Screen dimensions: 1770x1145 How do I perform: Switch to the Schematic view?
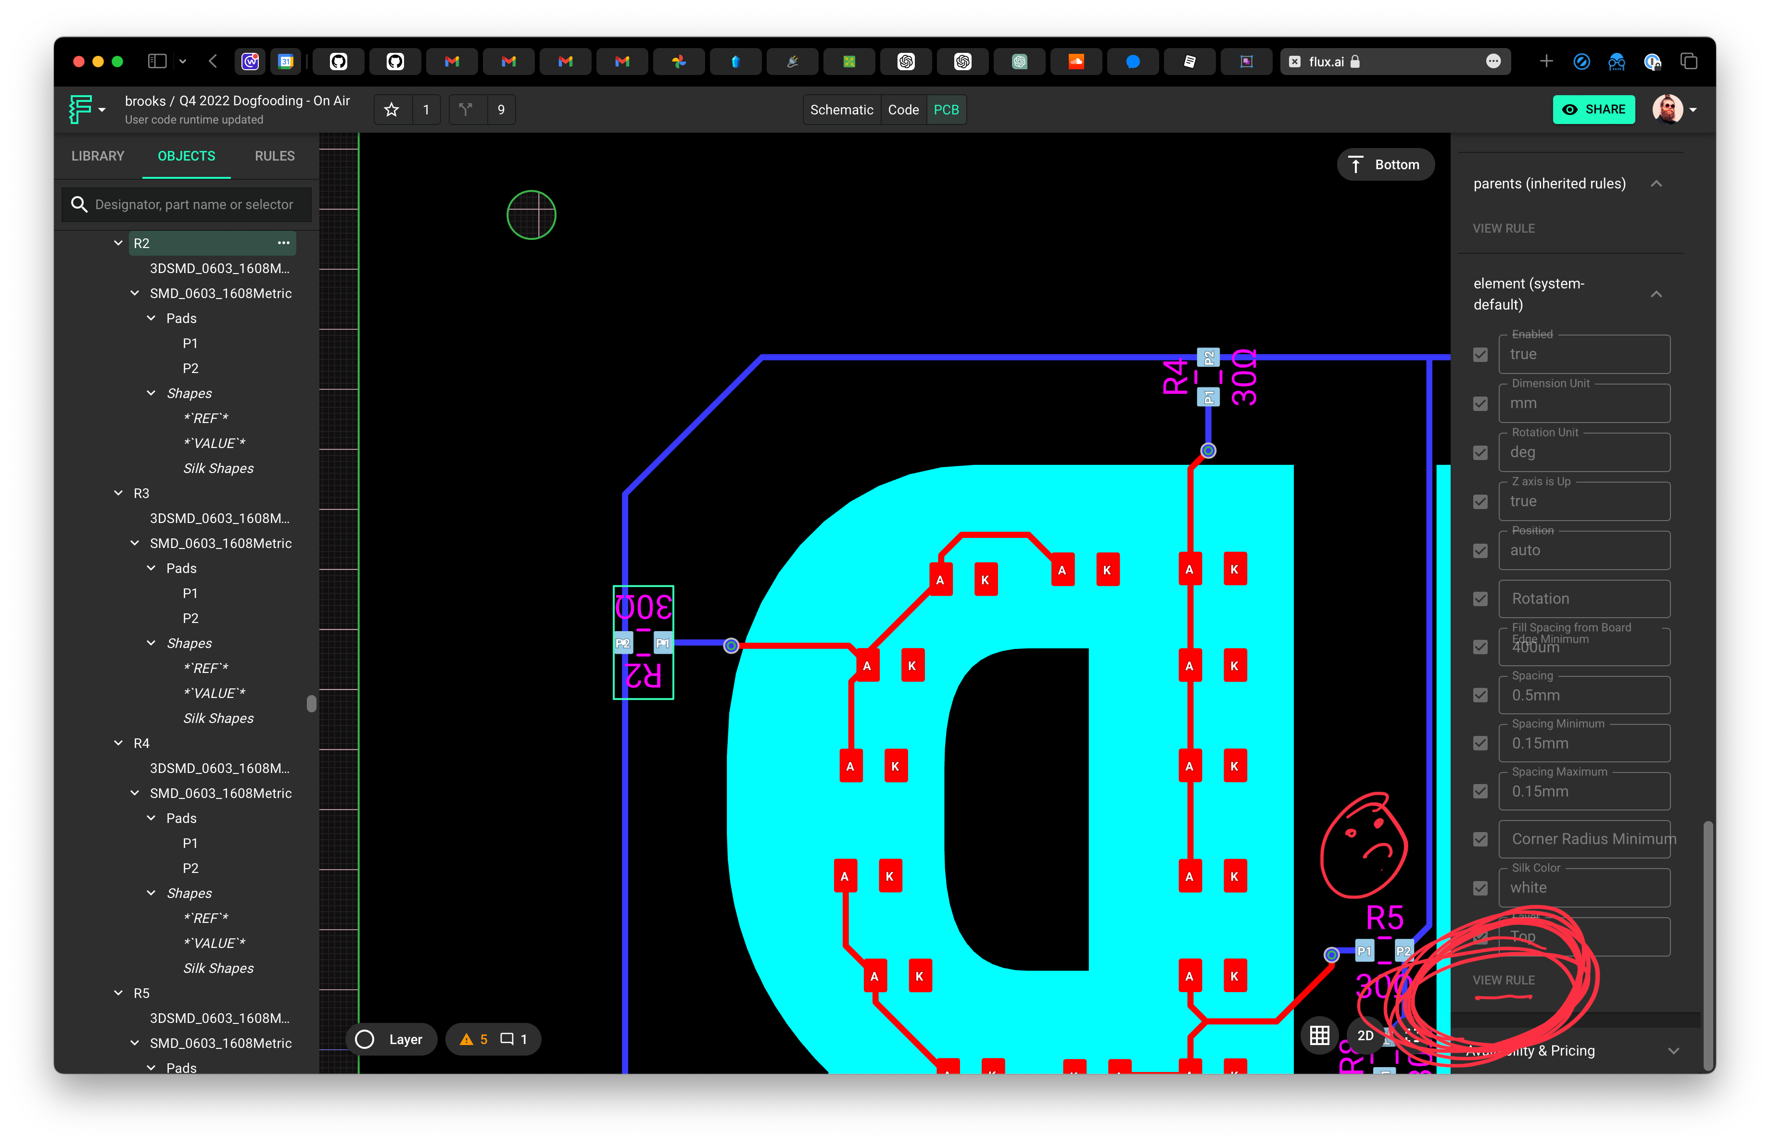coord(841,110)
